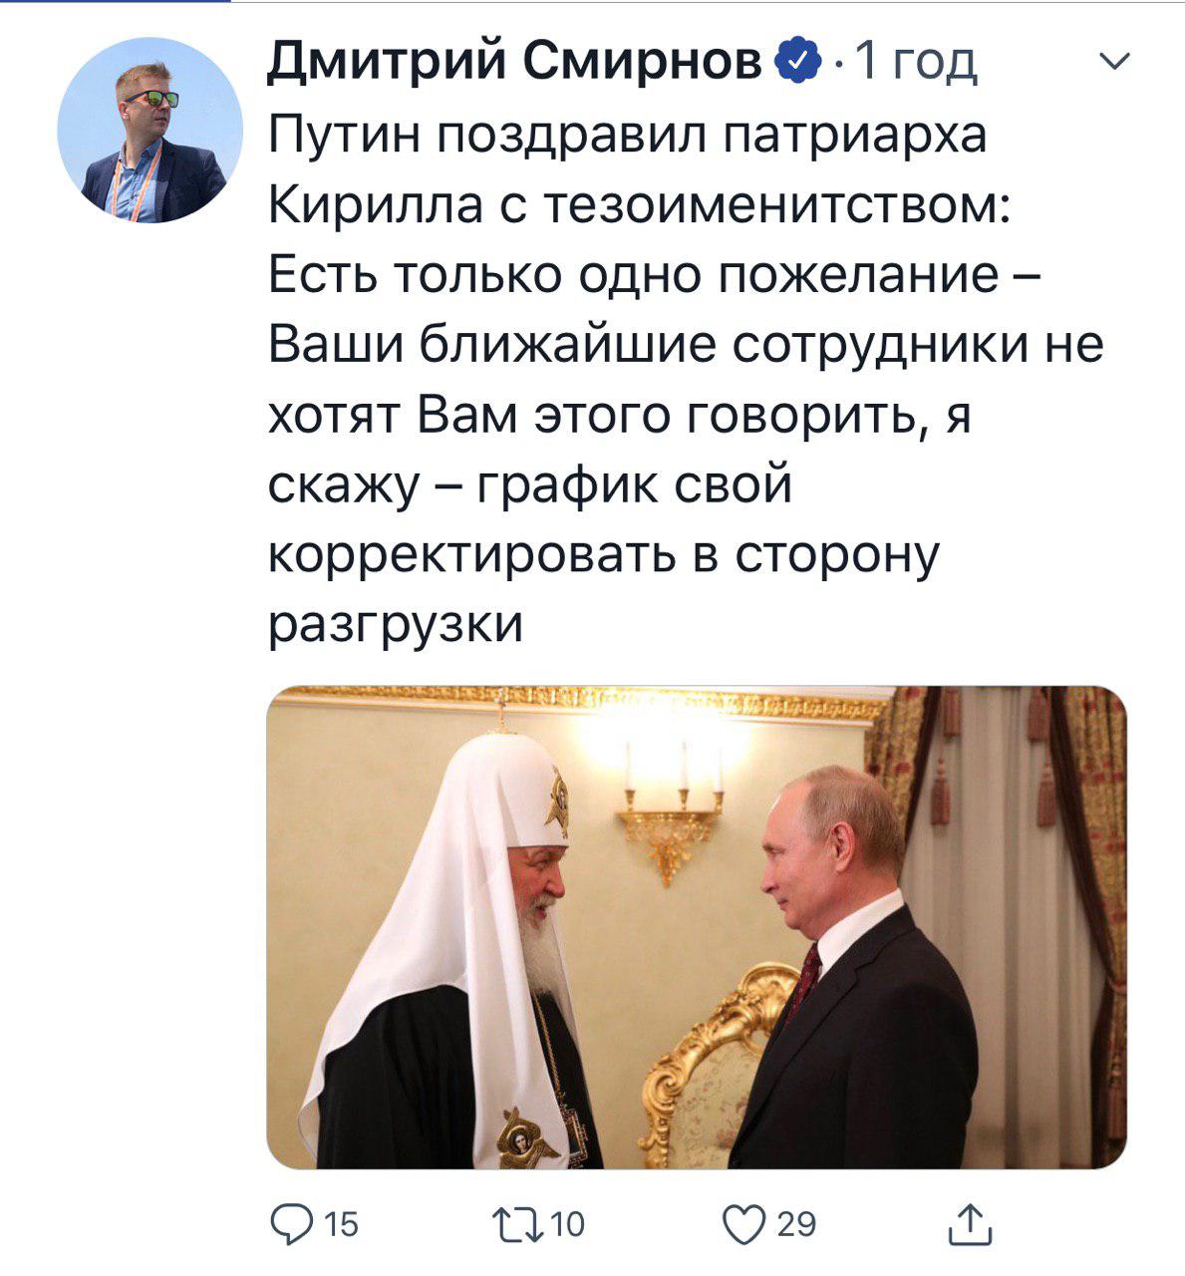This screenshot has height=1276, width=1185.
Task: Open the attached photo of the meeting
Action: (697, 927)
